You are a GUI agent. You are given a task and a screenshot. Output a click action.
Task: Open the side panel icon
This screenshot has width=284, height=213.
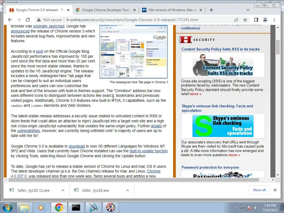click(x=256, y=20)
